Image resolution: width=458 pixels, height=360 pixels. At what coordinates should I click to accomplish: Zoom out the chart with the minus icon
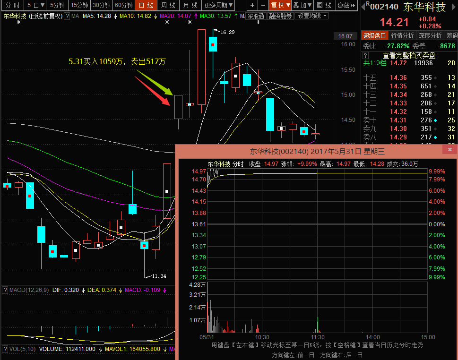(263, 5)
